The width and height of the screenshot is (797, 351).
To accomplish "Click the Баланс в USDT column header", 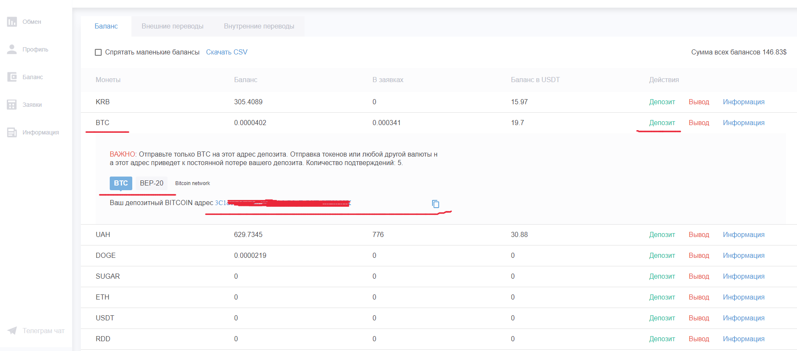I will [535, 80].
